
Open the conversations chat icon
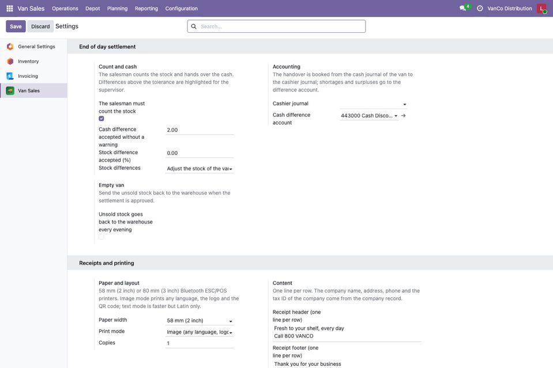[x=462, y=8]
